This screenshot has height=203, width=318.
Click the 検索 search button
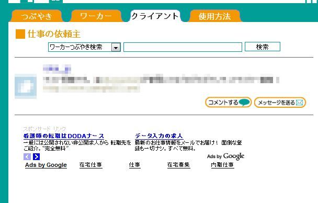pos(263,47)
